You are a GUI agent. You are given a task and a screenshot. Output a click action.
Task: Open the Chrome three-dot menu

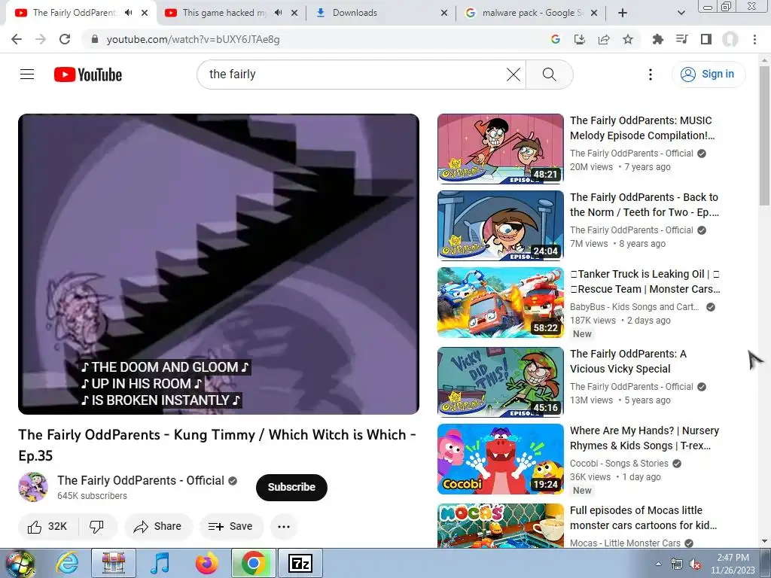tap(754, 39)
